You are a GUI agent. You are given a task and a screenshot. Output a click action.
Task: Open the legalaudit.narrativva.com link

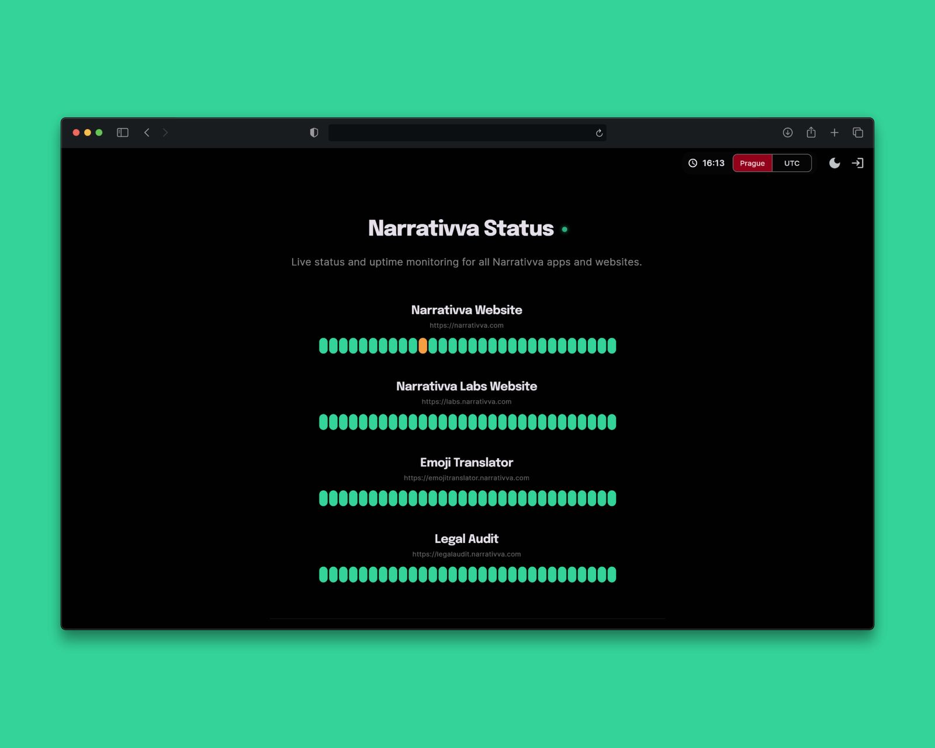click(x=466, y=554)
